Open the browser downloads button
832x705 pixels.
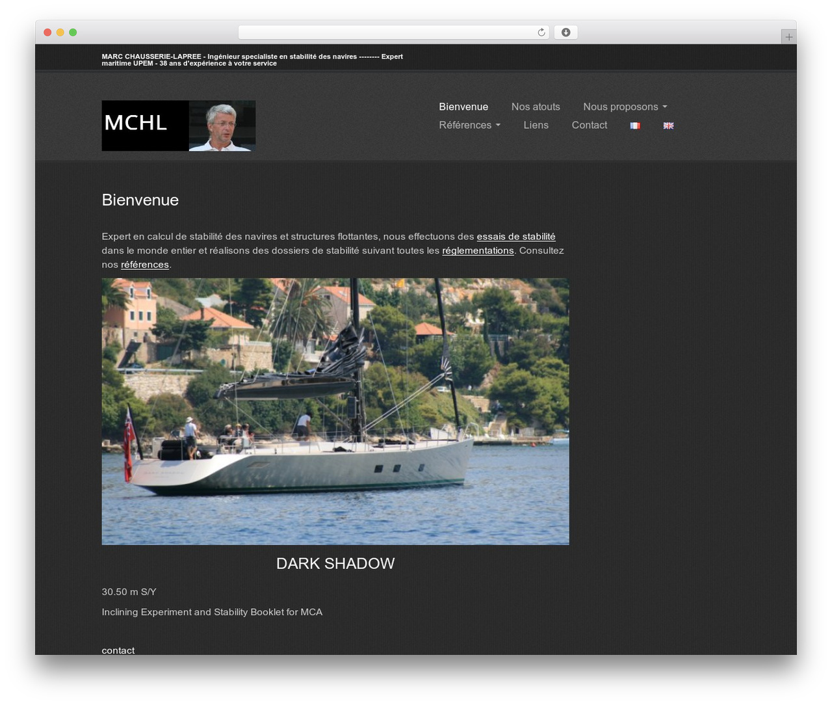(565, 33)
